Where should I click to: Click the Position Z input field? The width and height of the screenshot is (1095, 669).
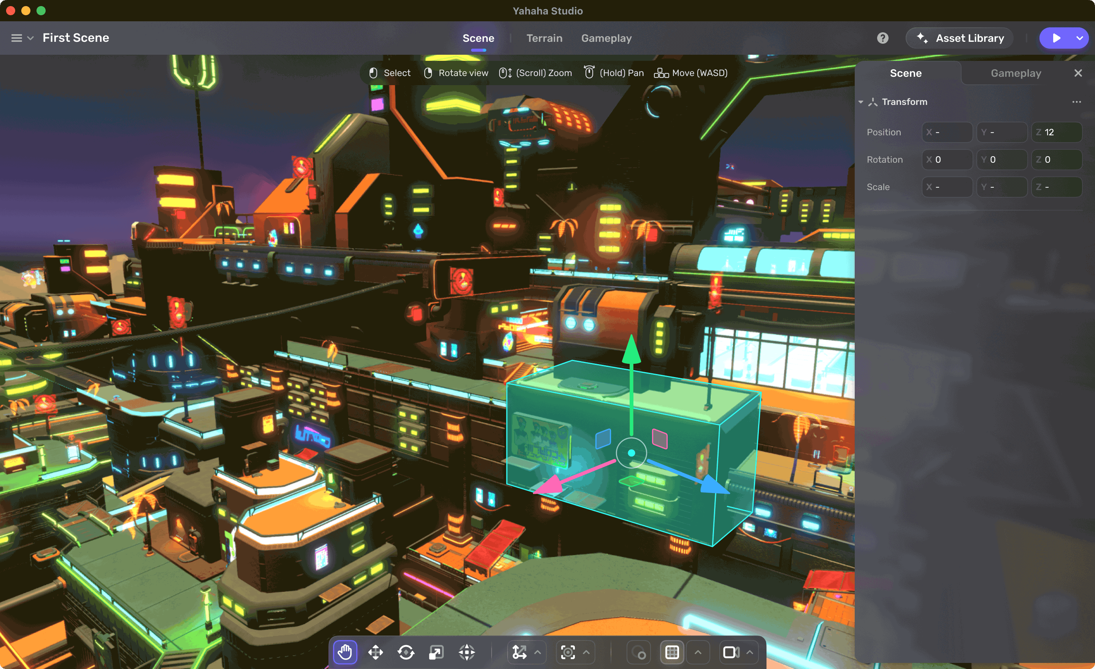[1056, 132]
